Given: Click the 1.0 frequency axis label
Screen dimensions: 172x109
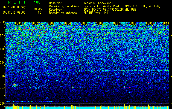Looking at the screenshot, I should 2,49.
